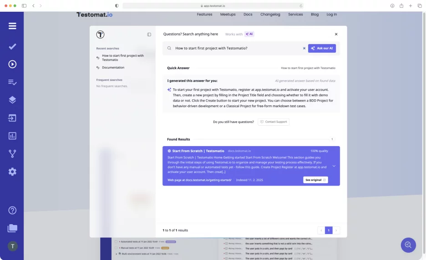The height and width of the screenshot is (260, 426).
Task: Click the branch icon in sidebar
Action: coord(12,154)
